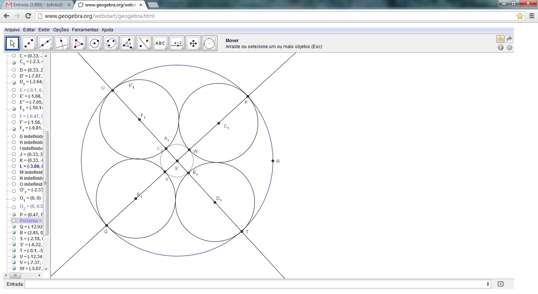Open the Entrada command dropdown arrows
This screenshot has height=294, width=538.
tap(488, 284)
